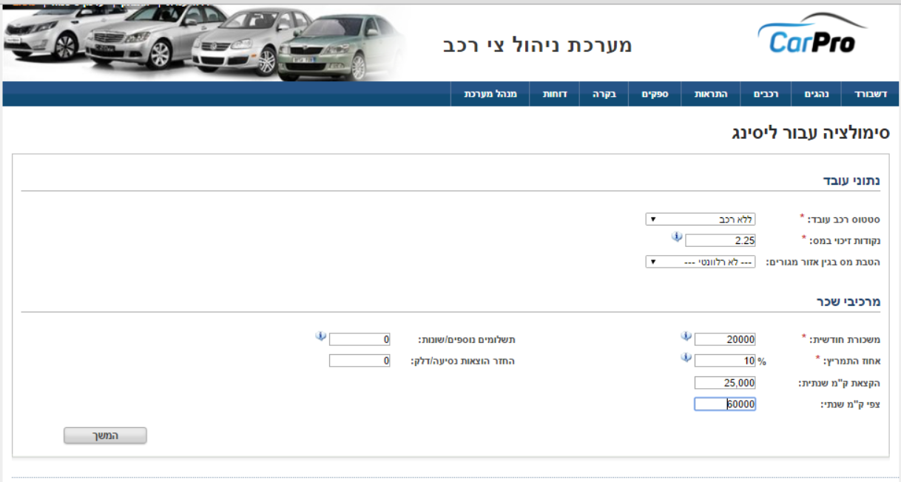
Task: Open the דשבורד menu item
Action: point(870,95)
